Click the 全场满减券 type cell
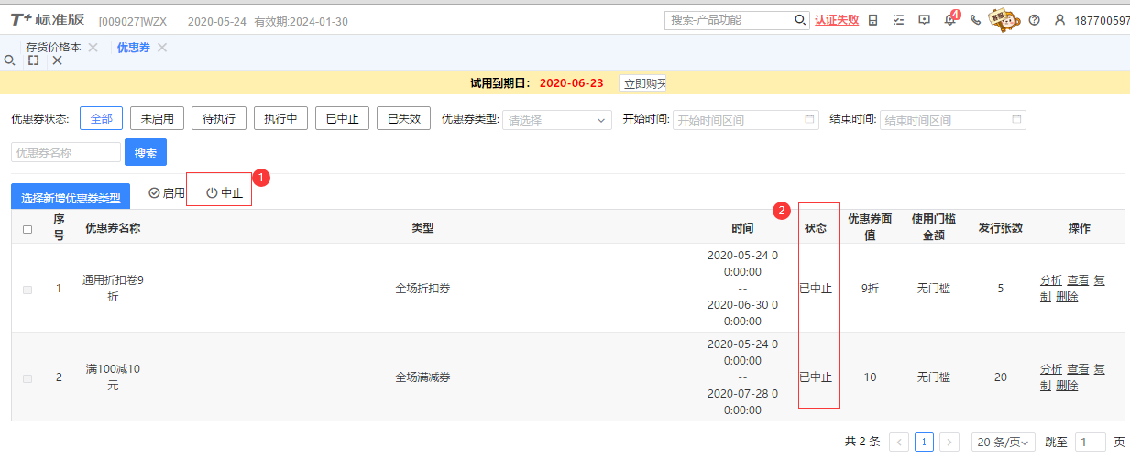 422,377
